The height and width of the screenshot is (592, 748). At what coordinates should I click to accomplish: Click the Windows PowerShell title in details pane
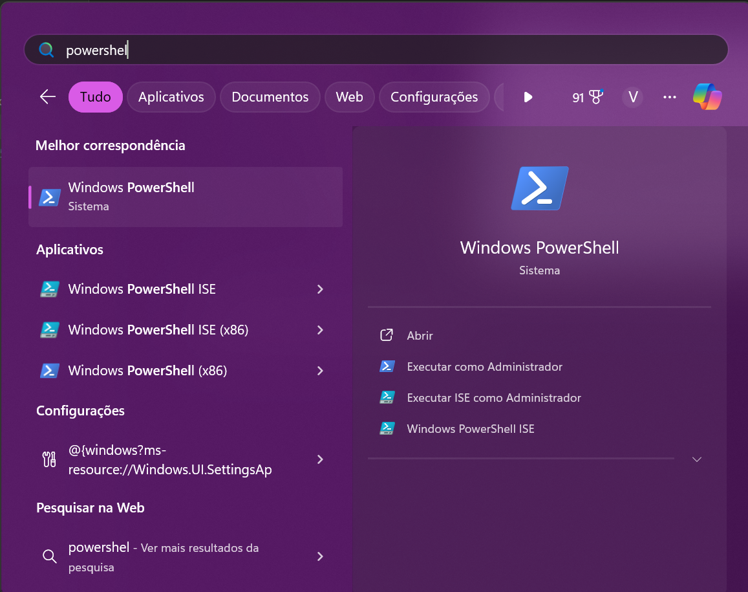540,248
